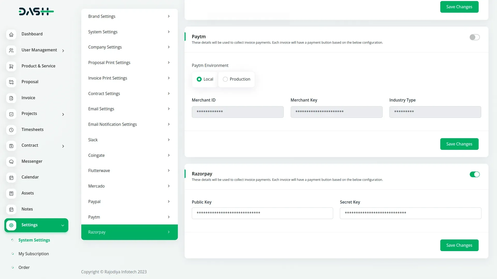The image size is (497, 279).
Task: Select the Production environment radio button
Action: click(225, 79)
